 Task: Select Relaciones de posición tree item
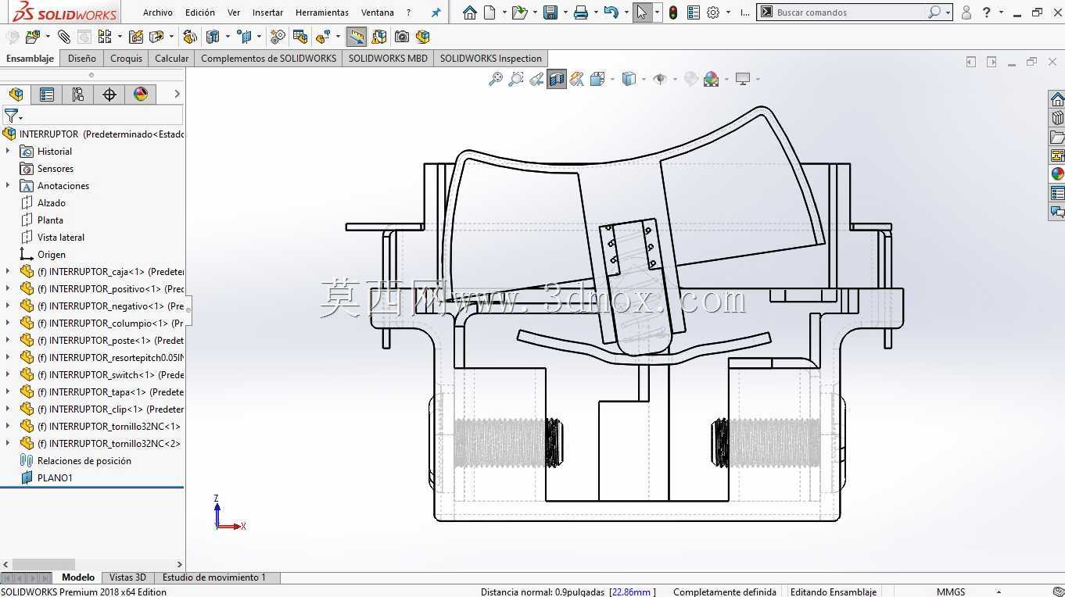coord(84,460)
